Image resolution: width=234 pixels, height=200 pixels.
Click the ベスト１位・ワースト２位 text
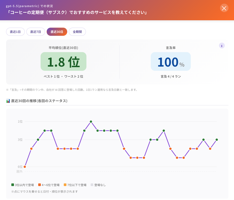(x=64, y=77)
